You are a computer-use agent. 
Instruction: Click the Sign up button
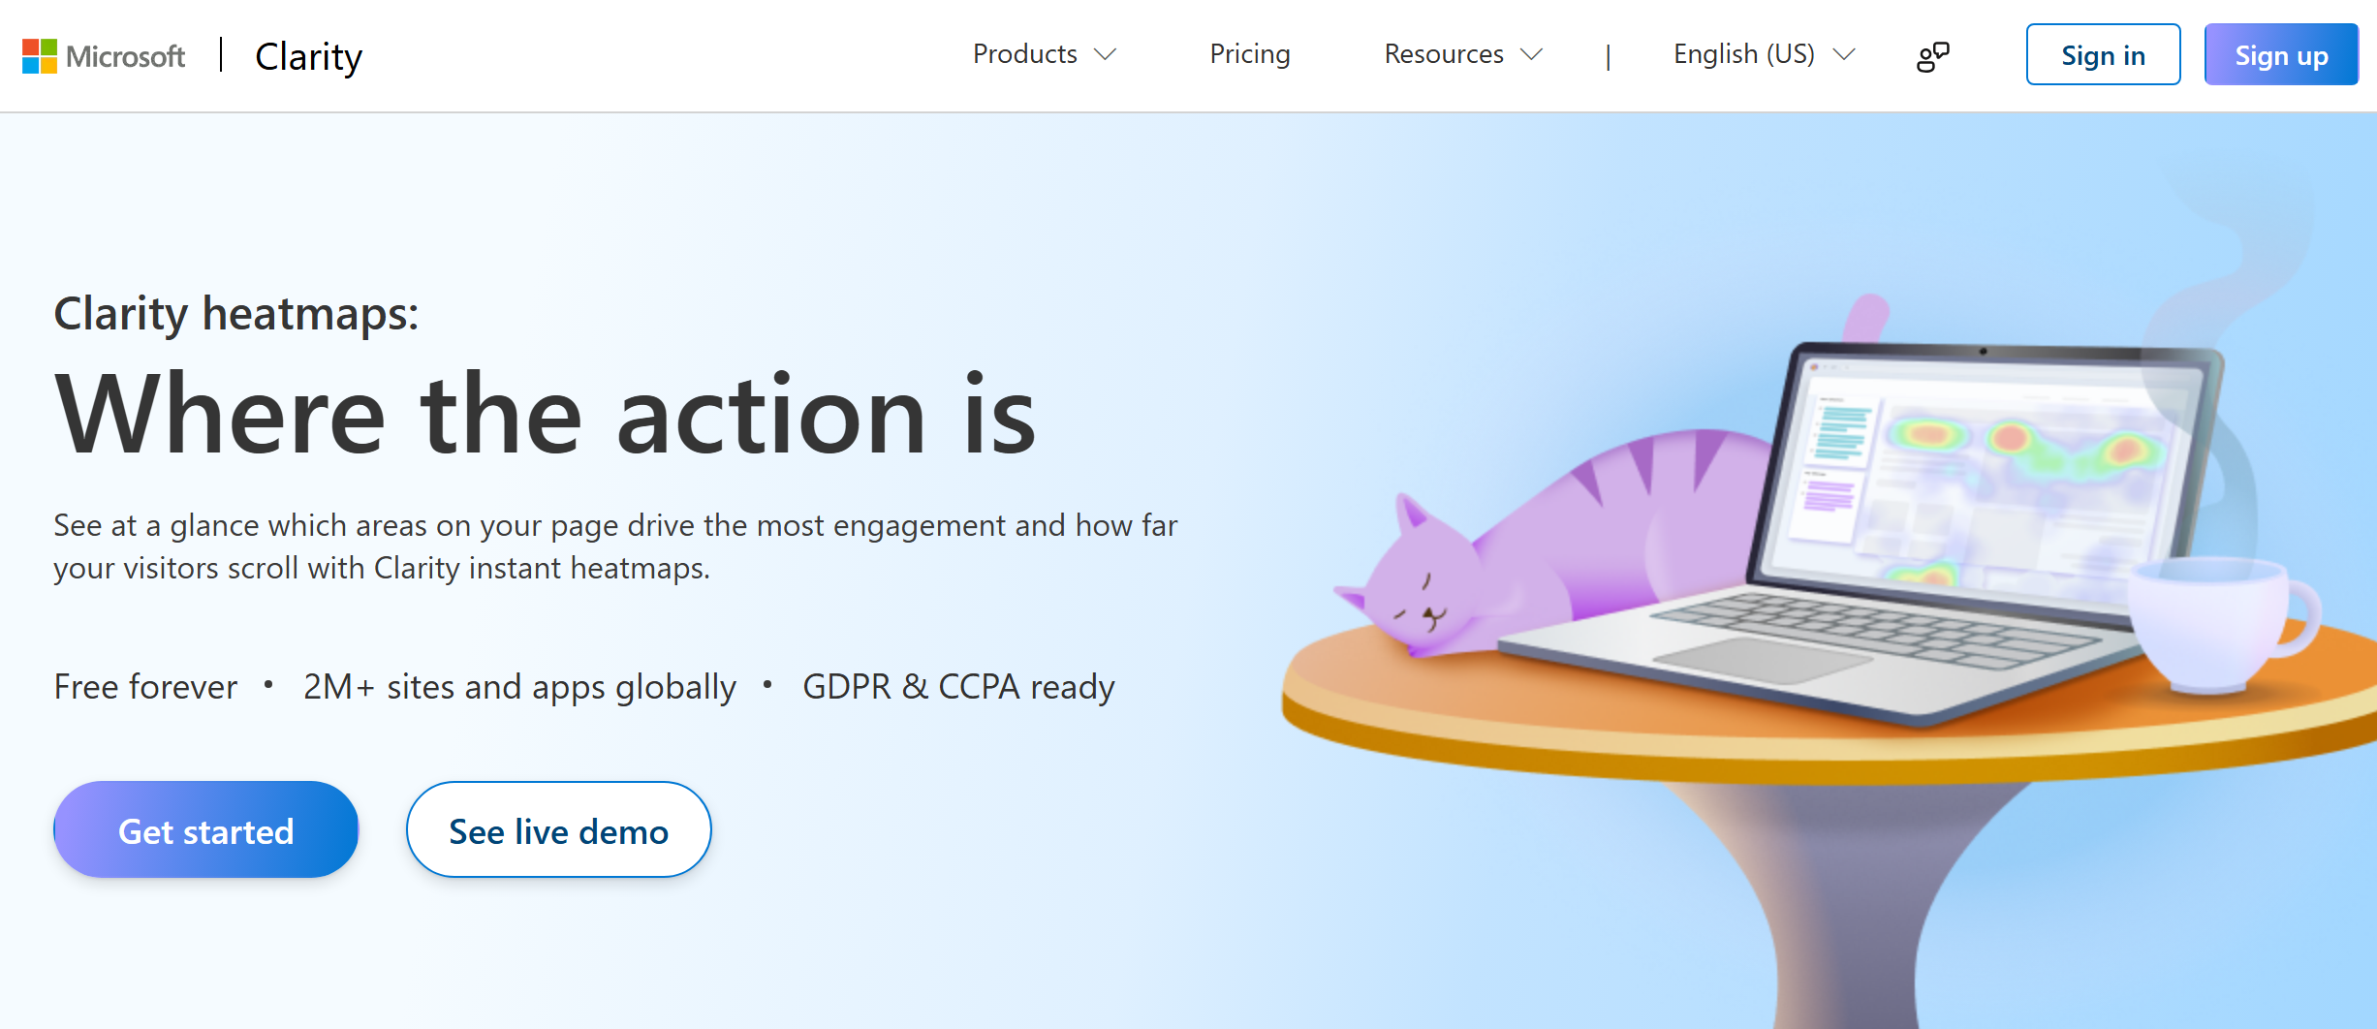[2281, 55]
